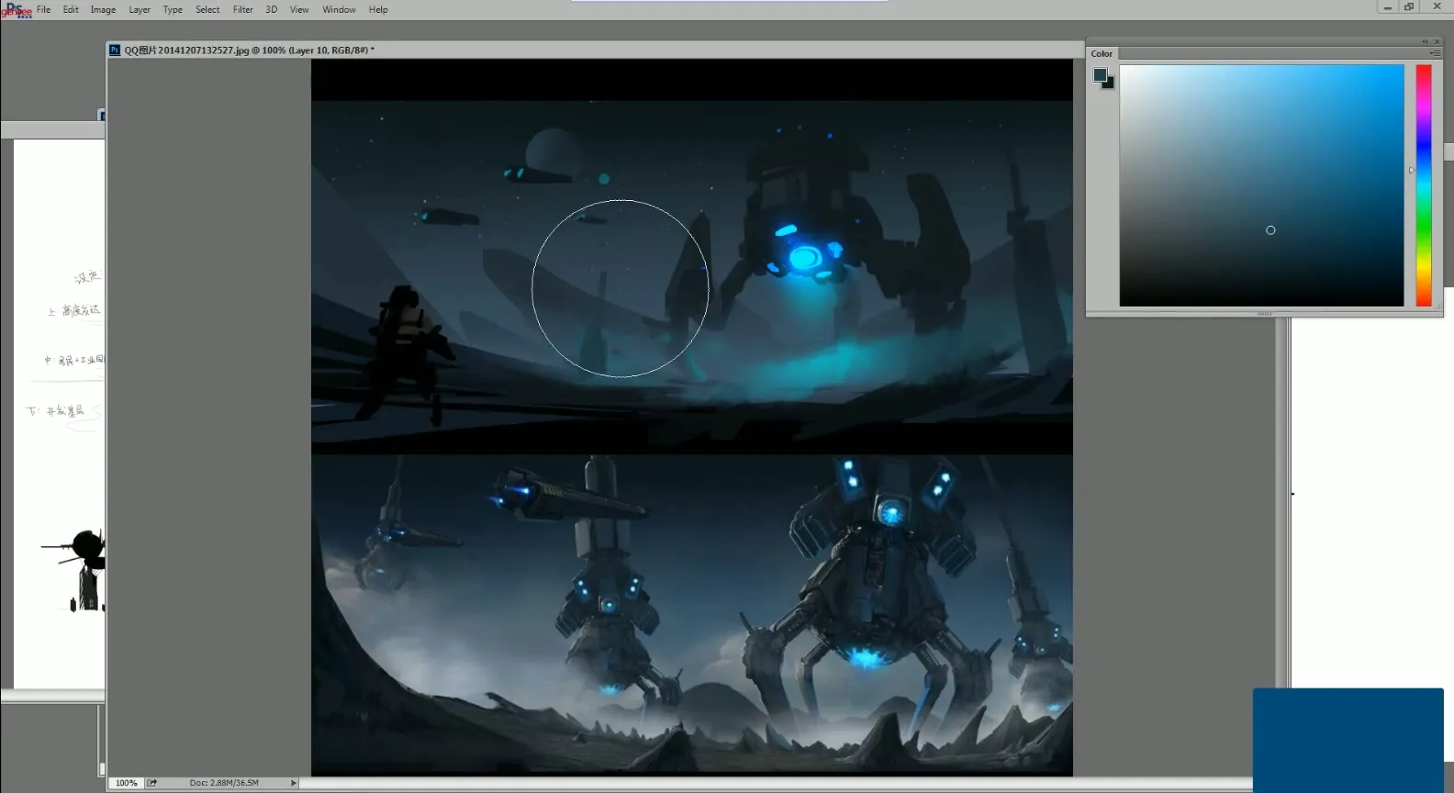Pick a hue on the vertical hue strip

click(x=1423, y=184)
